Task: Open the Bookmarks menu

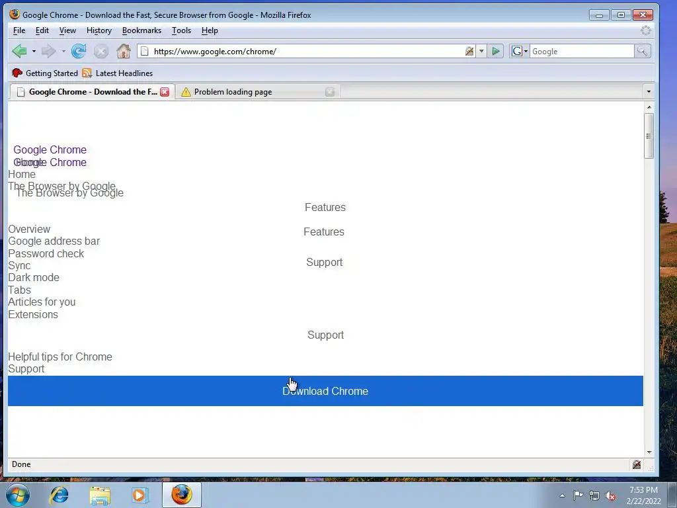Action: pos(141,30)
